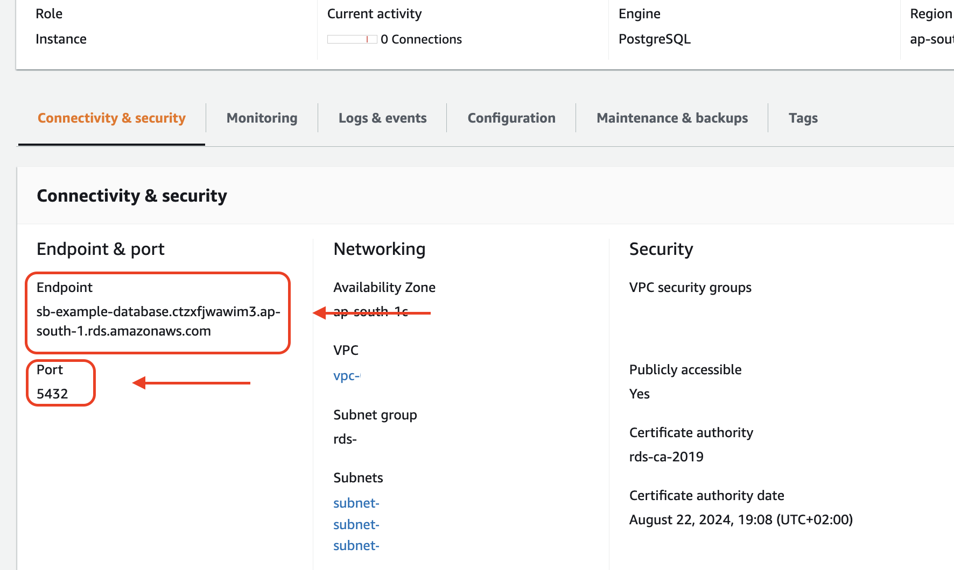Open the Logs & events tab
Image resolution: width=954 pixels, height=570 pixels.
[x=382, y=118]
